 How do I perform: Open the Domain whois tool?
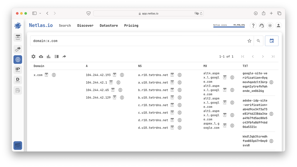pos(18,80)
